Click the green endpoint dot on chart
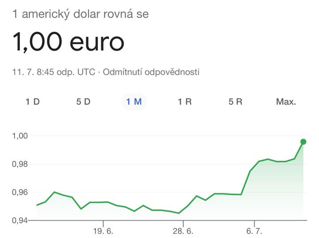 [303, 142]
